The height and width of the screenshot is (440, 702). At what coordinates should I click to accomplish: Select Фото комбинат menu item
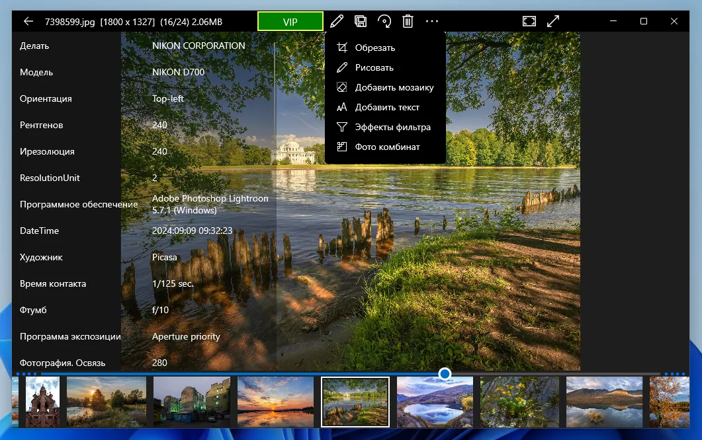pos(387,147)
